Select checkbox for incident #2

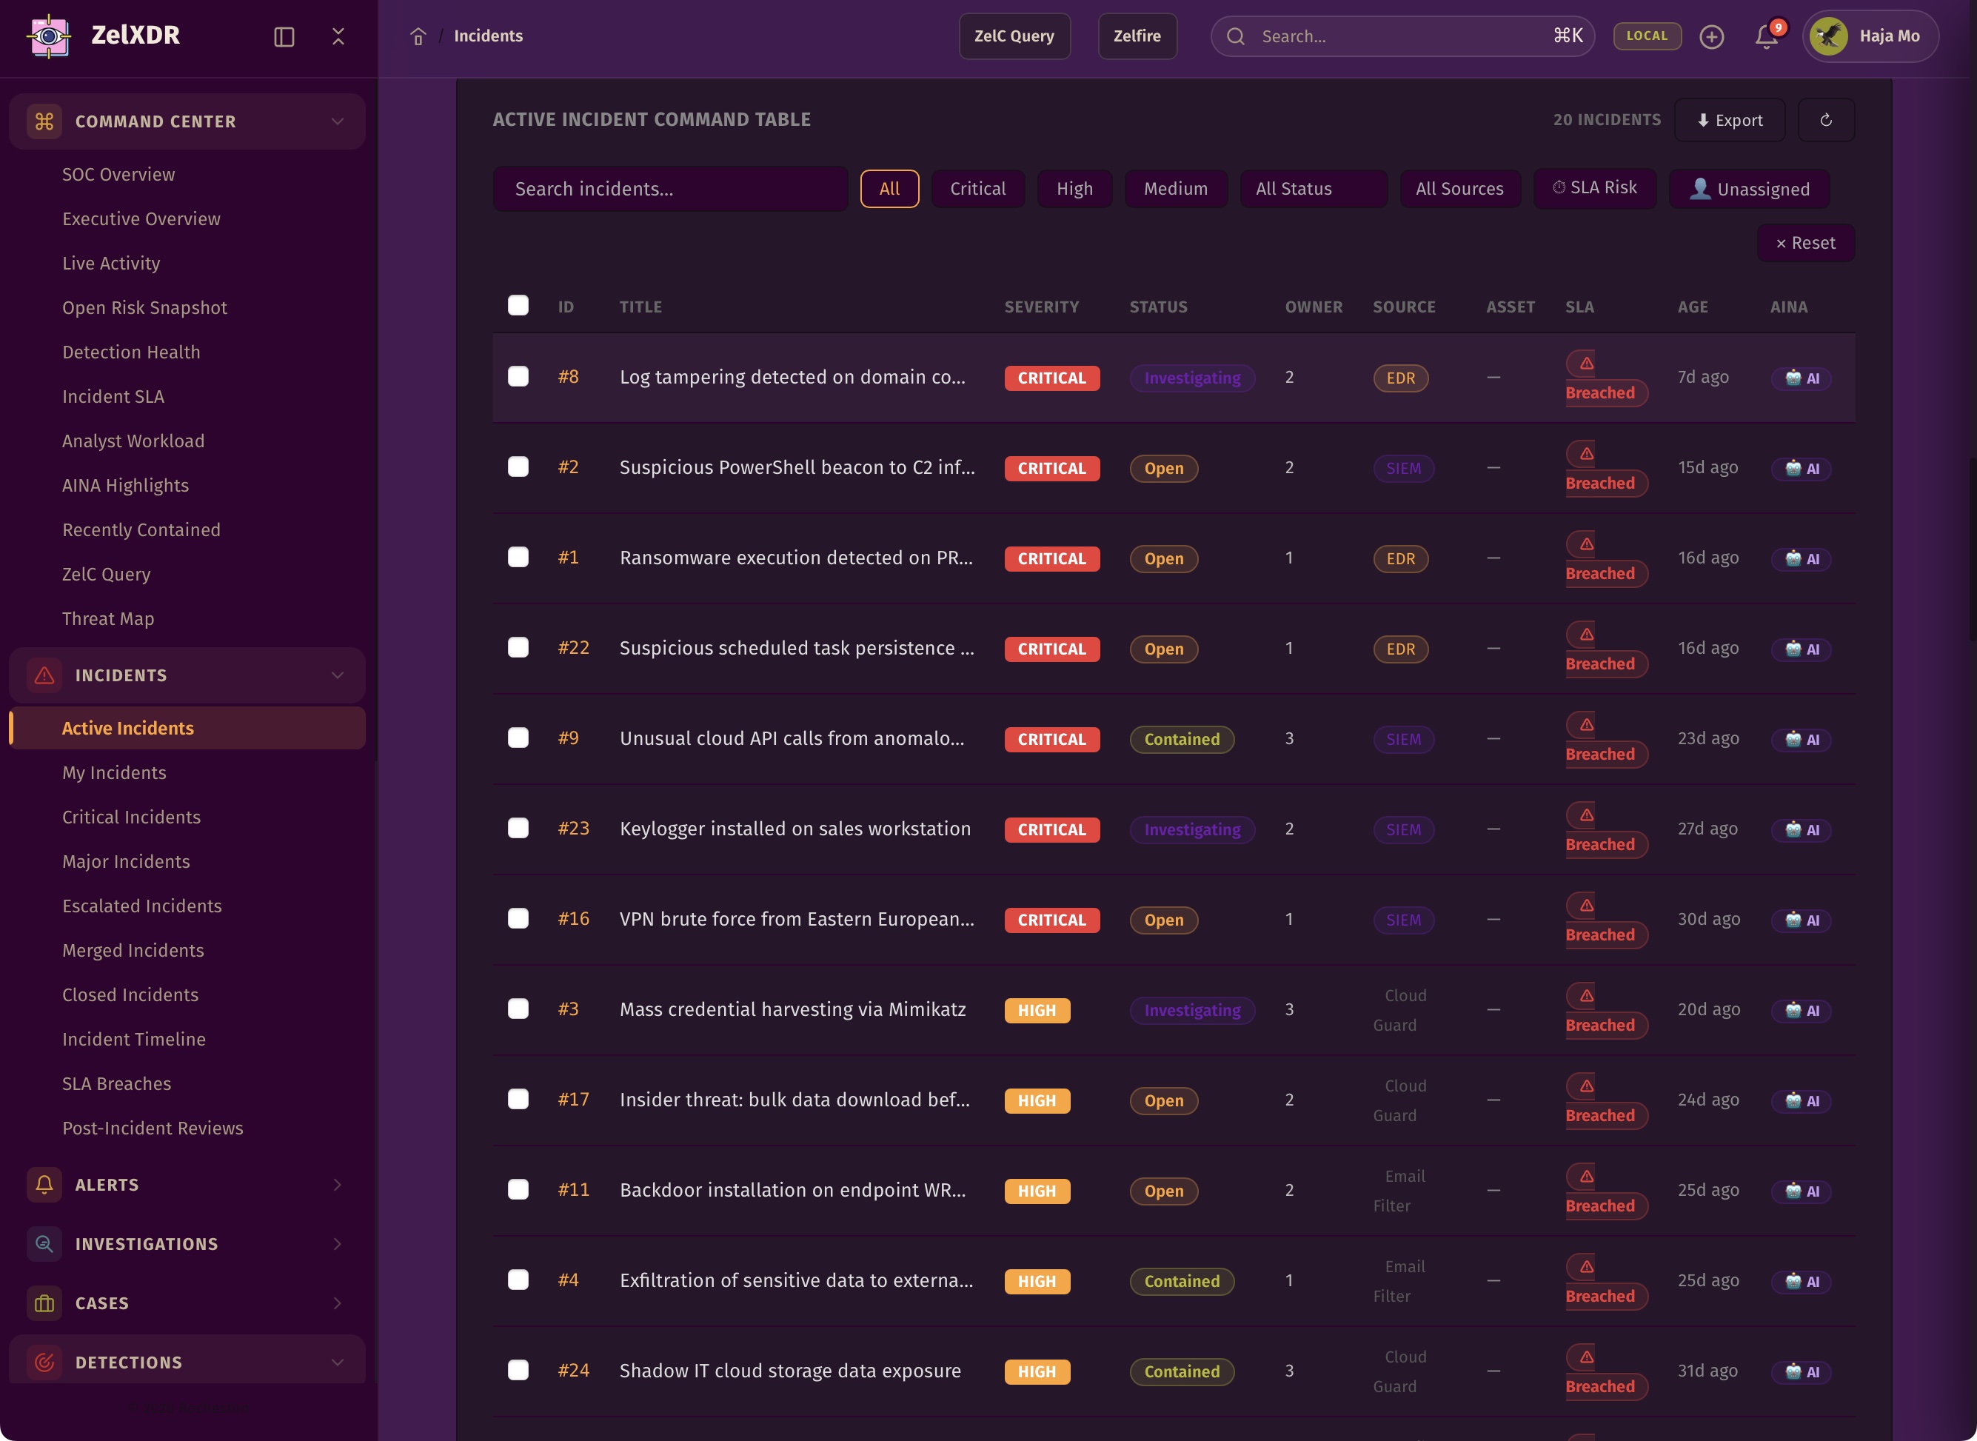(518, 467)
